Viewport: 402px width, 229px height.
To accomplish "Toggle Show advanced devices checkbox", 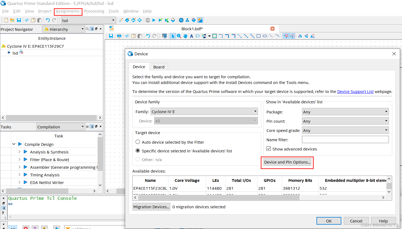I will click(x=269, y=149).
